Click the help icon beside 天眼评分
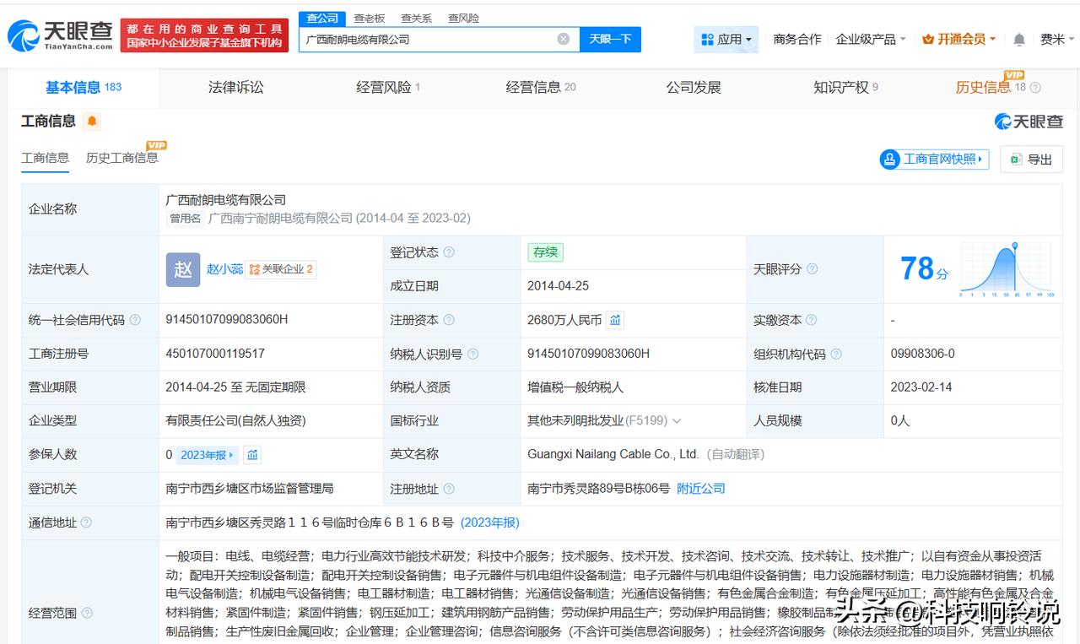The width and height of the screenshot is (1080, 644). coord(812,269)
